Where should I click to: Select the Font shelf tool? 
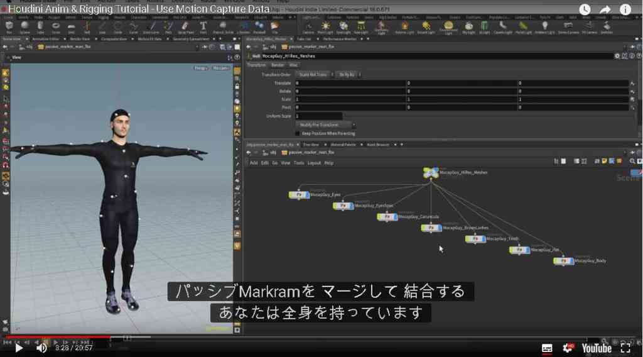[x=203, y=28]
